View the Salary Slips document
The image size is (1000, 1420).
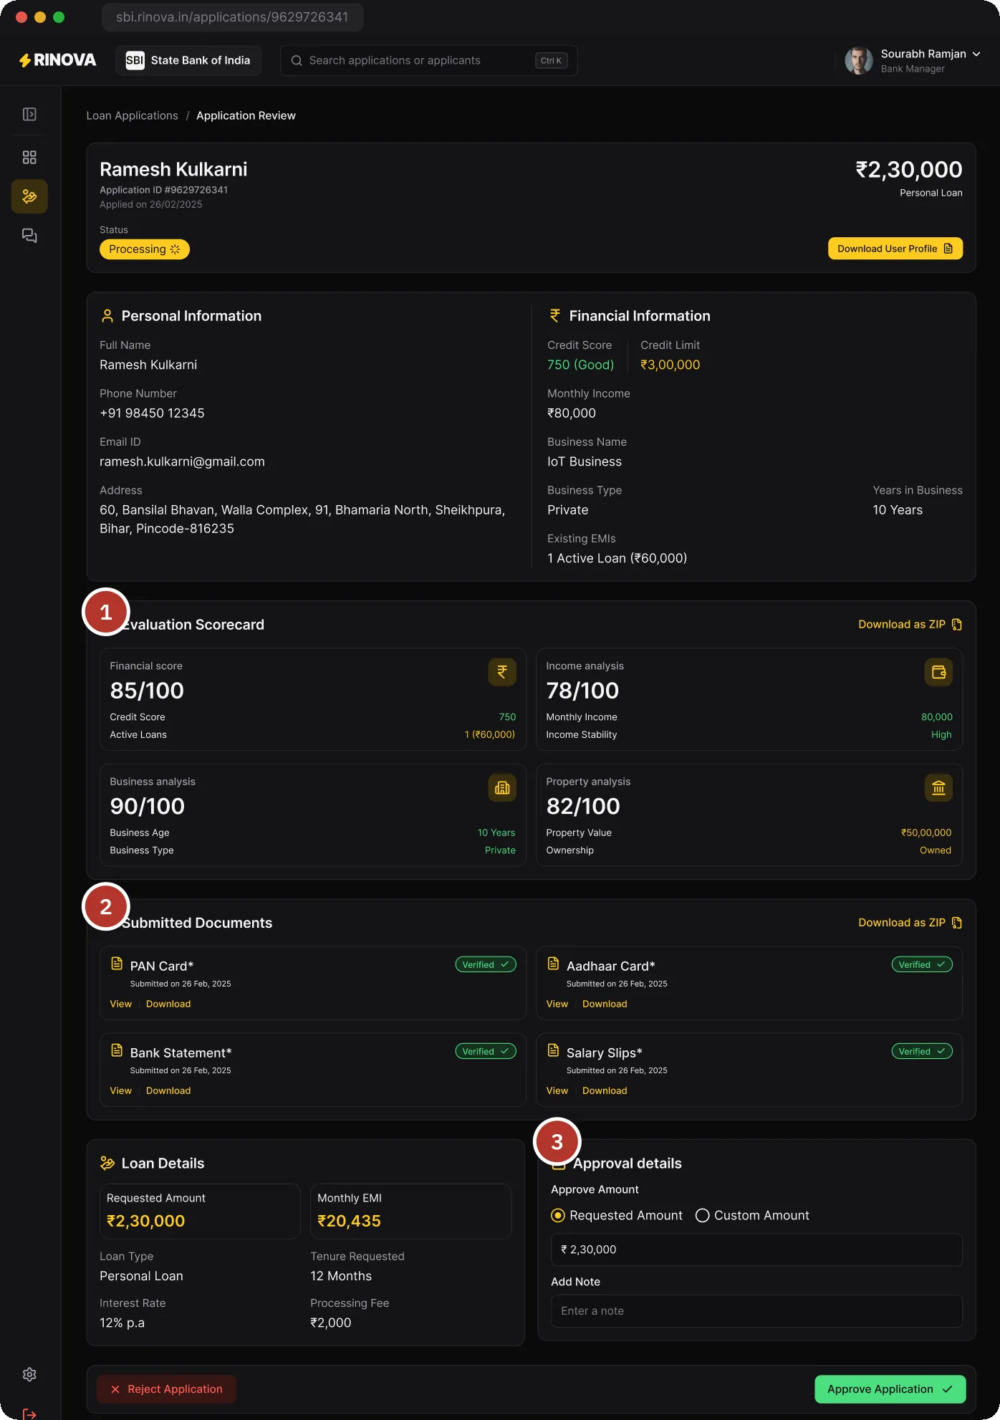[557, 1091]
